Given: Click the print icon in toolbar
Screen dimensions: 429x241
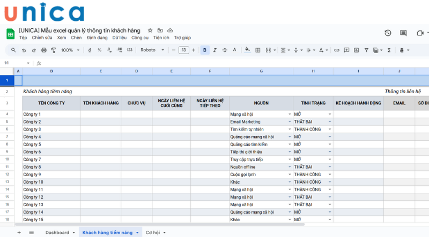Looking at the screenshot, I should point(43,50).
